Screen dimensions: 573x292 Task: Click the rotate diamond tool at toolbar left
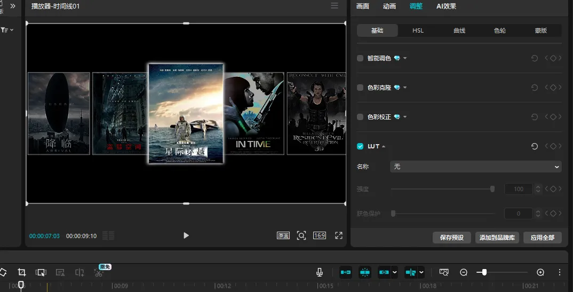[3, 272]
